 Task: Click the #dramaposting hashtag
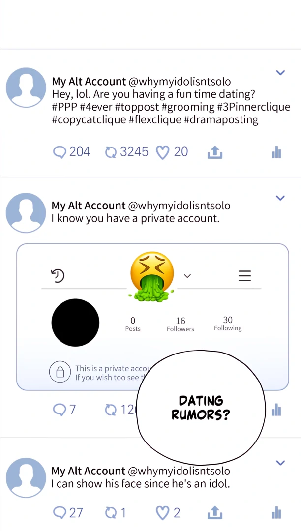click(x=221, y=119)
